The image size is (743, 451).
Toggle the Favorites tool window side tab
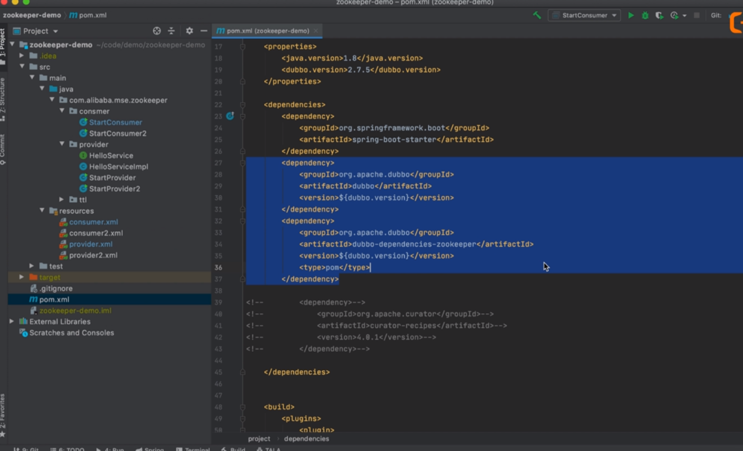[3, 414]
